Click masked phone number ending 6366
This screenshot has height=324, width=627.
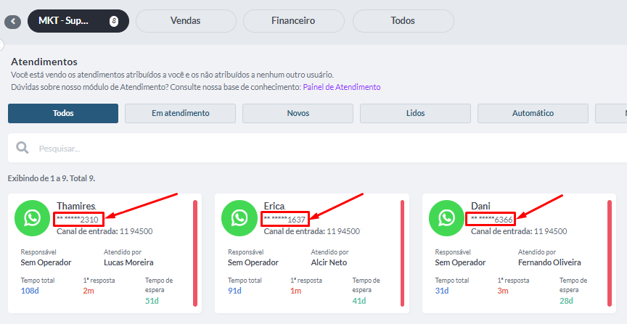[x=492, y=220]
